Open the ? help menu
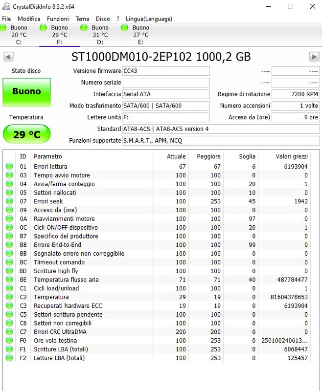The height and width of the screenshot is (391, 322). point(118,19)
